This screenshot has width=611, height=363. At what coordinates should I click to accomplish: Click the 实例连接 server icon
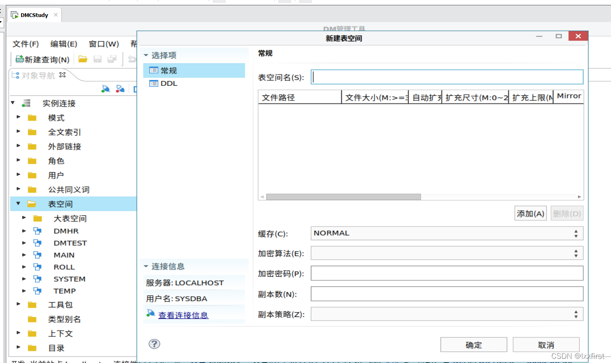26,103
